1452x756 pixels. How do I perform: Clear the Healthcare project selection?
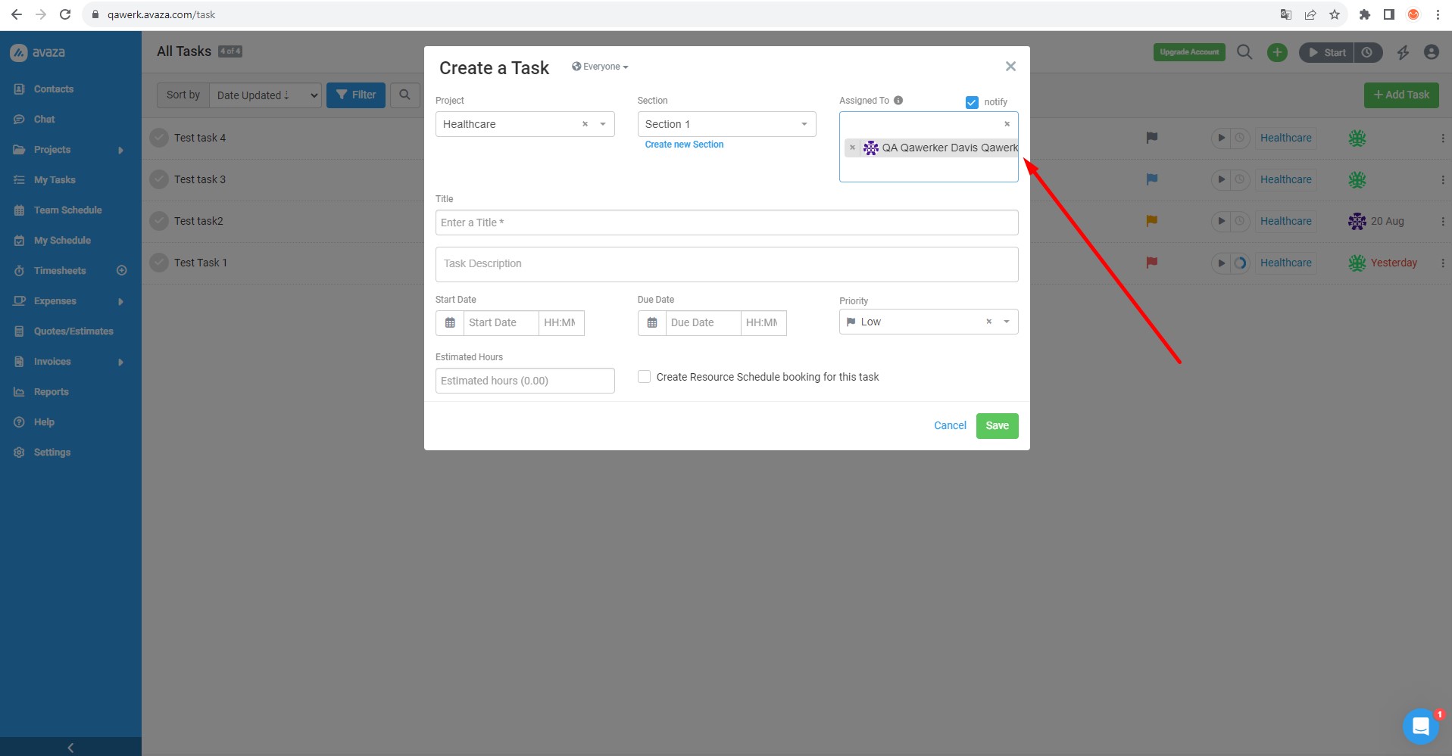[585, 124]
